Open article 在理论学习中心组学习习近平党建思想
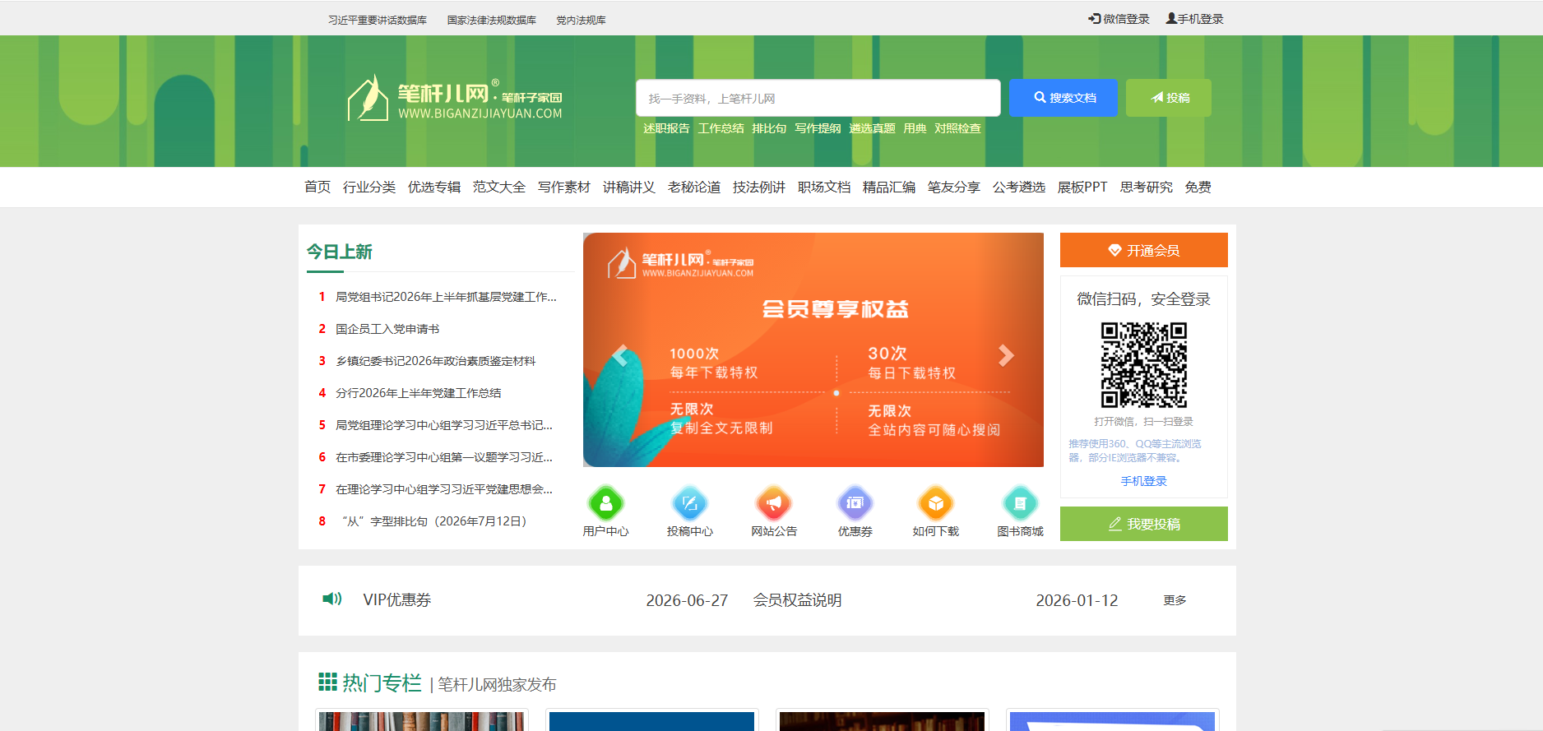The image size is (1543, 731). coord(444,489)
